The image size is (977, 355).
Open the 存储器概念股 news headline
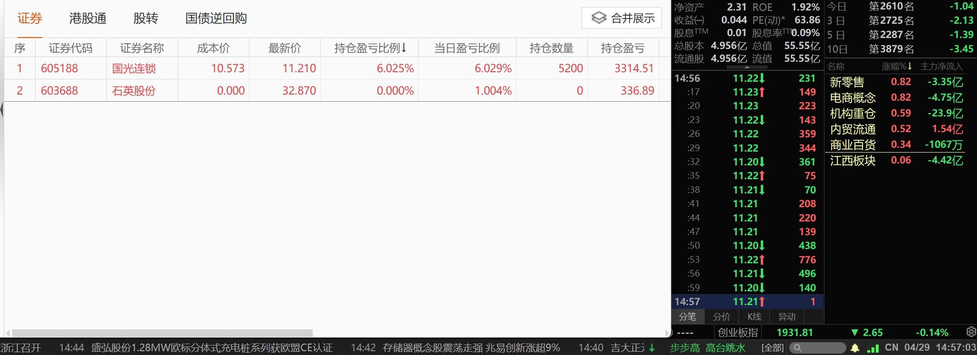(x=471, y=348)
